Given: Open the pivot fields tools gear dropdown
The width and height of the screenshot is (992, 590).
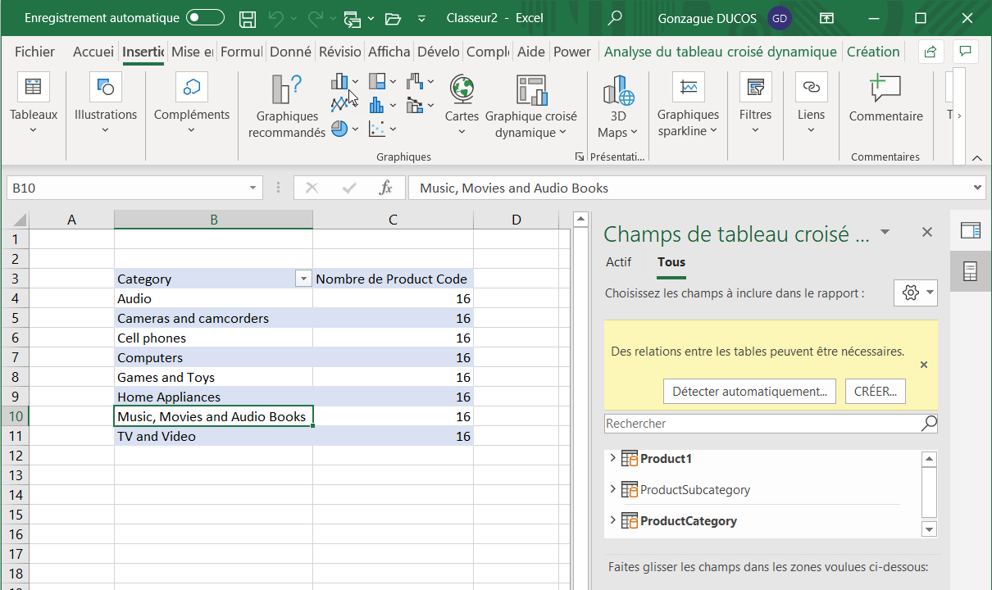Looking at the screenshot, I should 916,293.
